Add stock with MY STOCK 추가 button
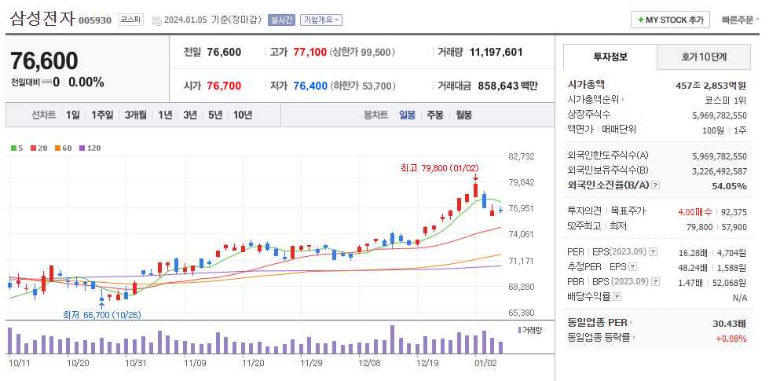The height and width of the screenshot is (381, 769). [x=670, y=20]
